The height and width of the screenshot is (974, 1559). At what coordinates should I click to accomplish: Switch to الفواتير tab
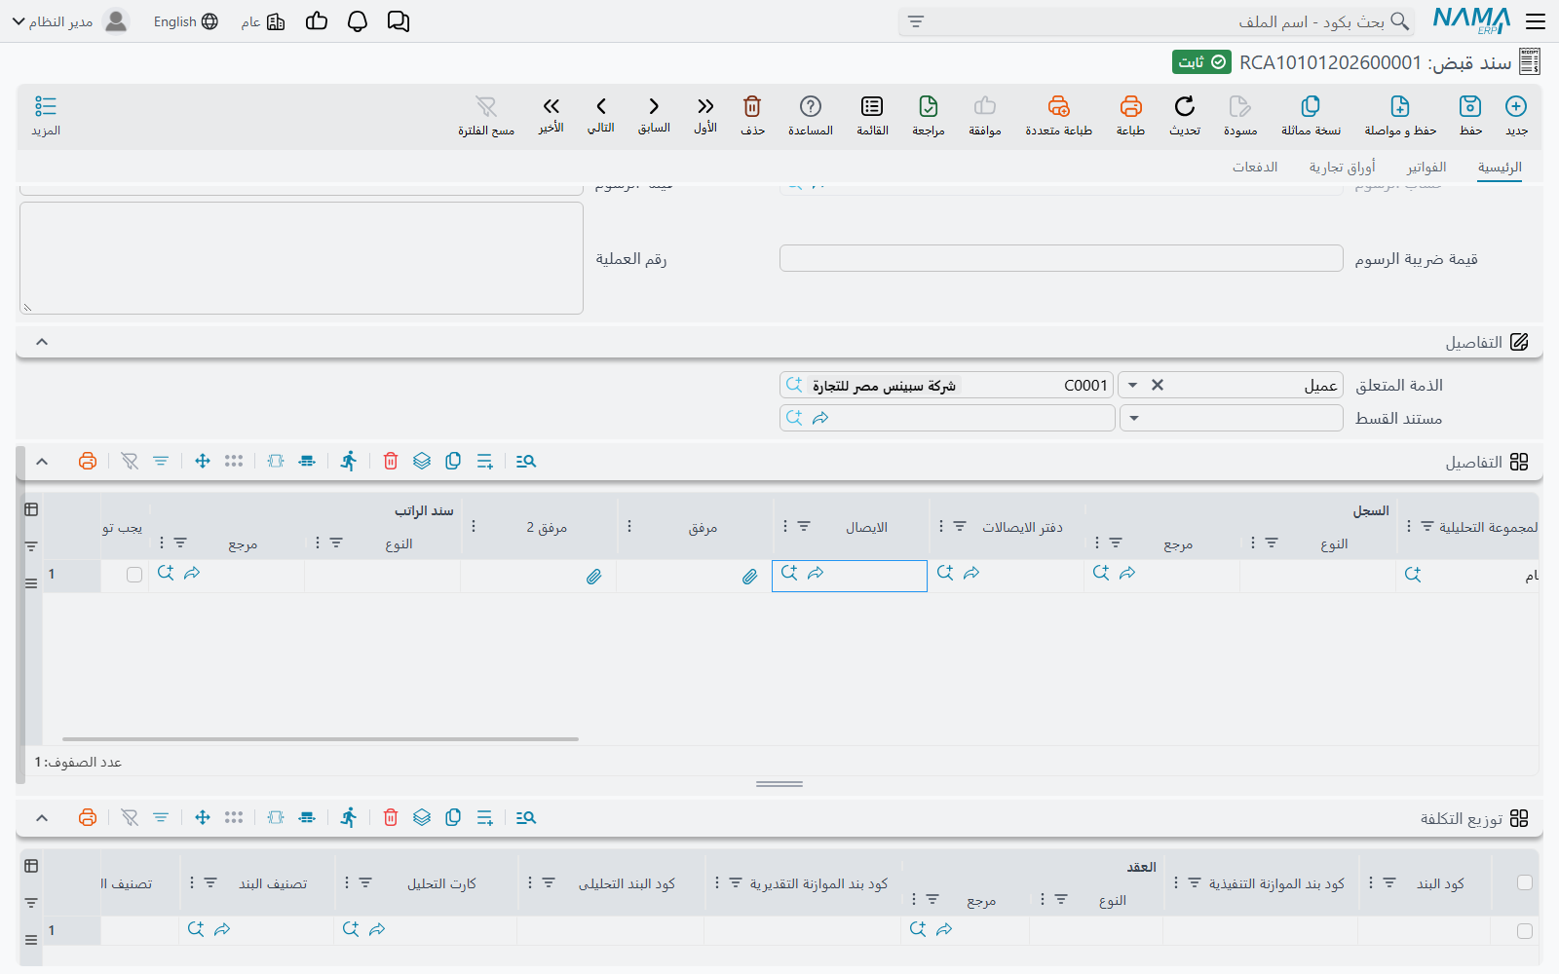click(x=1426, y=168)
